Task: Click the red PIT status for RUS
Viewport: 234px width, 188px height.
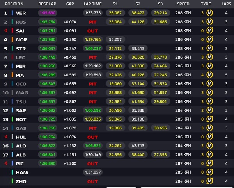Action: (x=92, y=22)
